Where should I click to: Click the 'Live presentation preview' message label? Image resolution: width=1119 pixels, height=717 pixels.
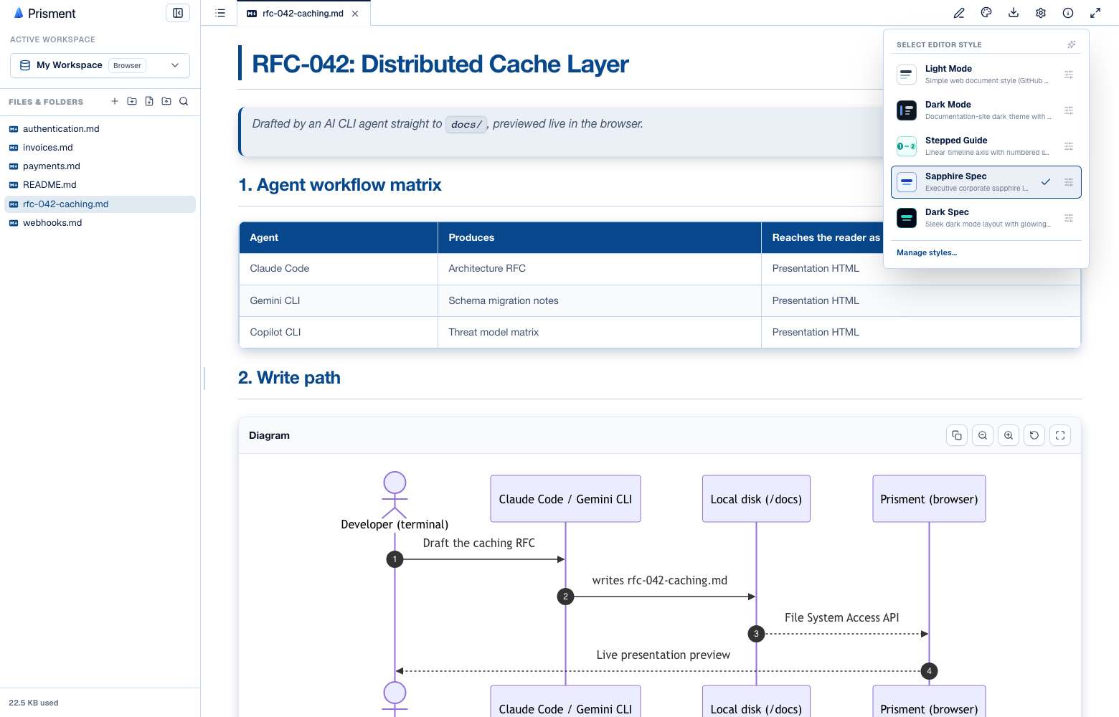664,655
